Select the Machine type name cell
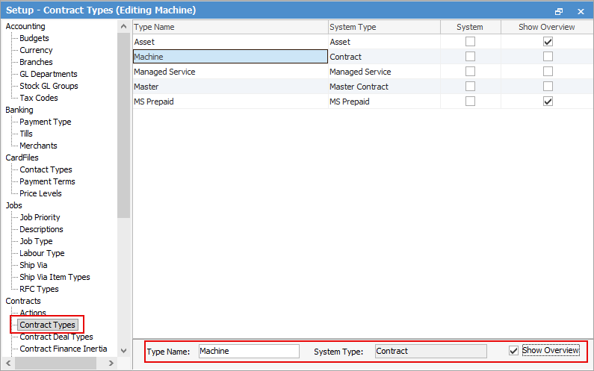The image size is (594, 371). (x=230, y=57)
